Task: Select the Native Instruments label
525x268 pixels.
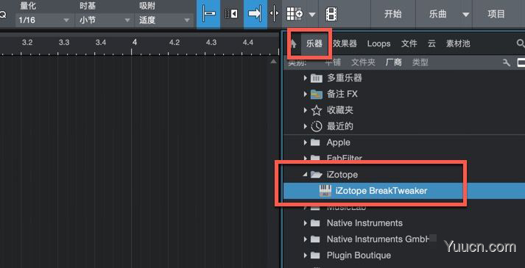Action: (x=364, y=223)
